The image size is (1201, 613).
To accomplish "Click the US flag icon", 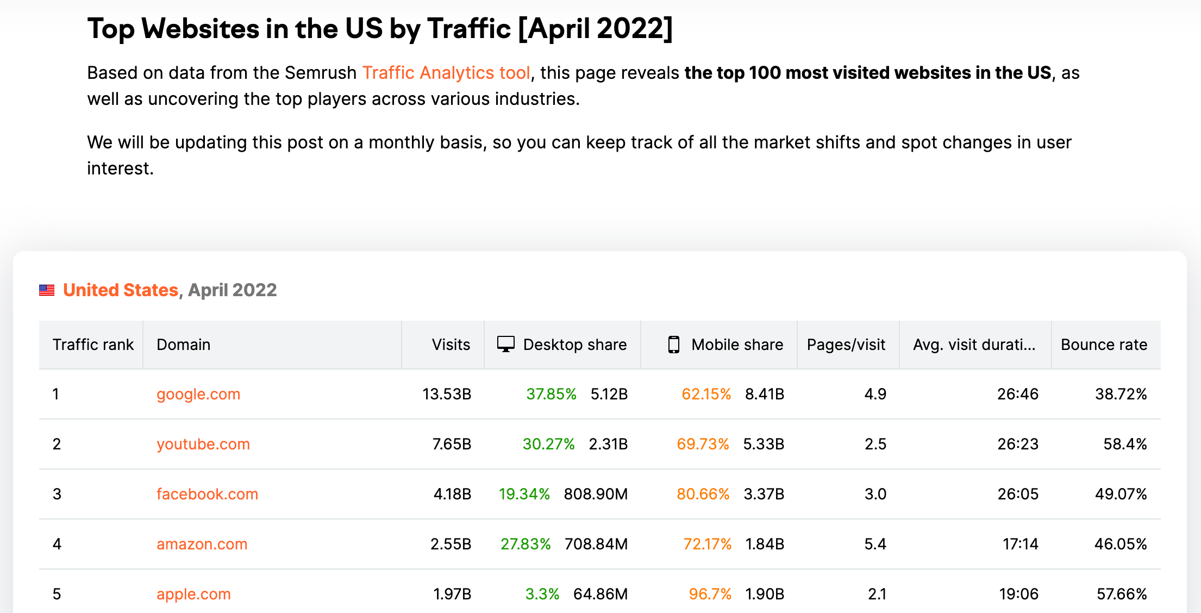I will click(47, 290).
